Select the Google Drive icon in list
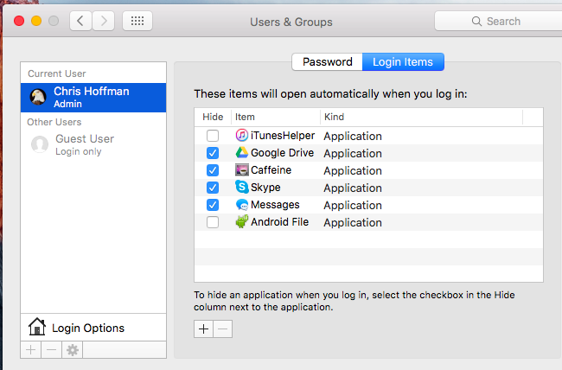The height and width of the screenshot is (370, 562). click(242, 153)
